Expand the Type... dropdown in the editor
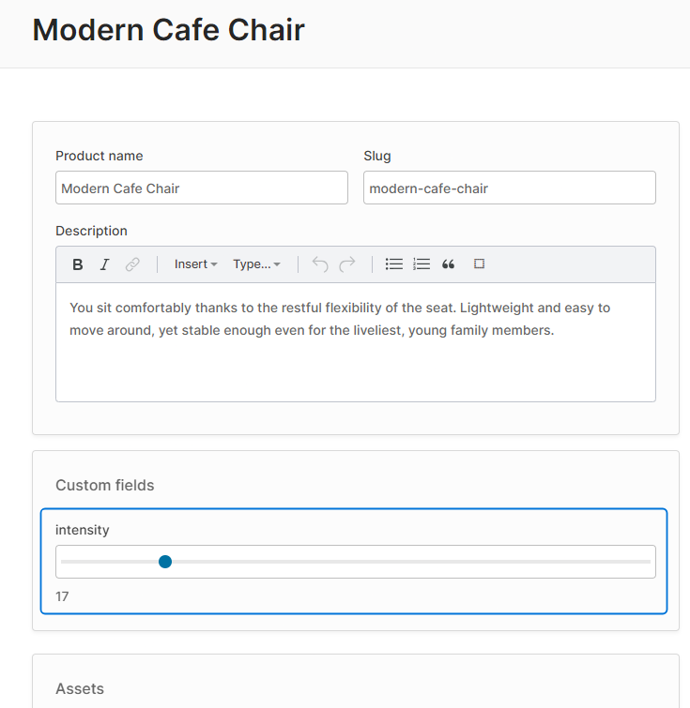Image resolution: width=690 pixels, height=708 pixels. 256,264
